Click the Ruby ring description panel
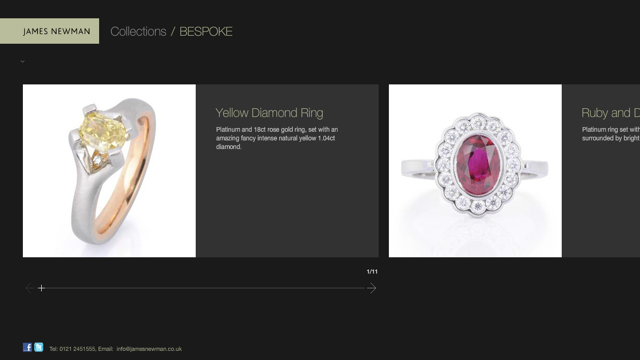640x360 pixels. 601,171
